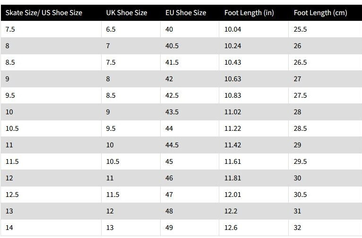The image size is (362, 238).
Task: Click the 29.5 cm foot length cell
Action: tap(300, 161)
